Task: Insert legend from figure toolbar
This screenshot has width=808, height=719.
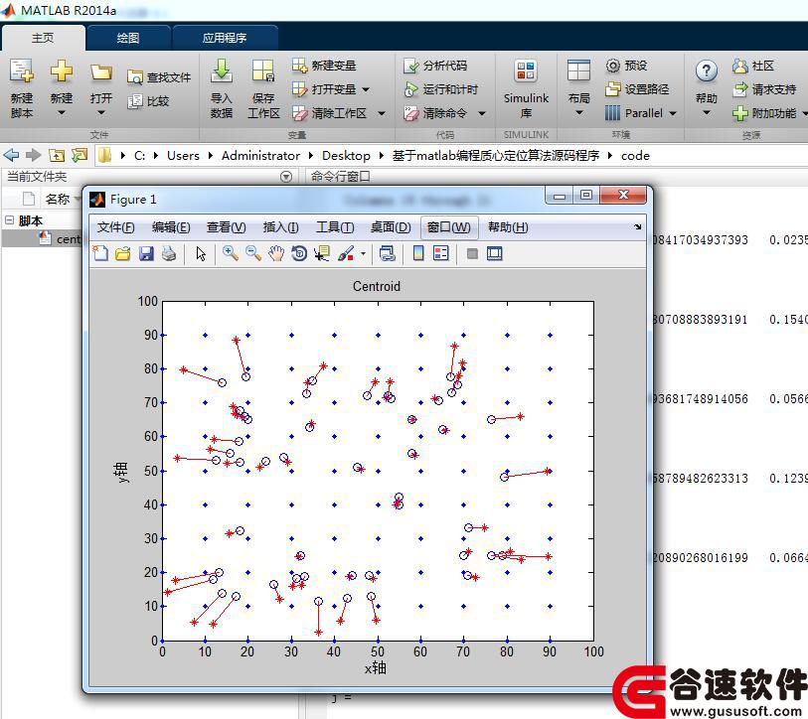Action: point(441,253)
